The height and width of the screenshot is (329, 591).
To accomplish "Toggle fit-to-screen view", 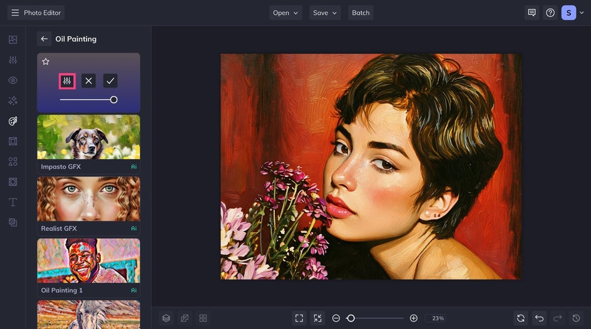I will tap(299, 318).
